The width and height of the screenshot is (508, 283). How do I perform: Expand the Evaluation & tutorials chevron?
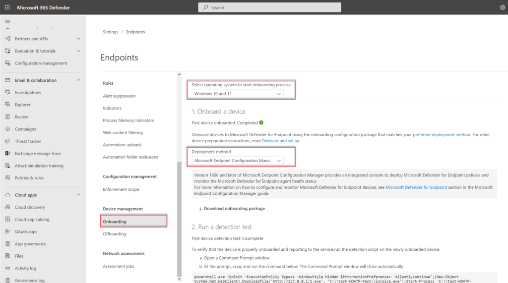(78, 51)
